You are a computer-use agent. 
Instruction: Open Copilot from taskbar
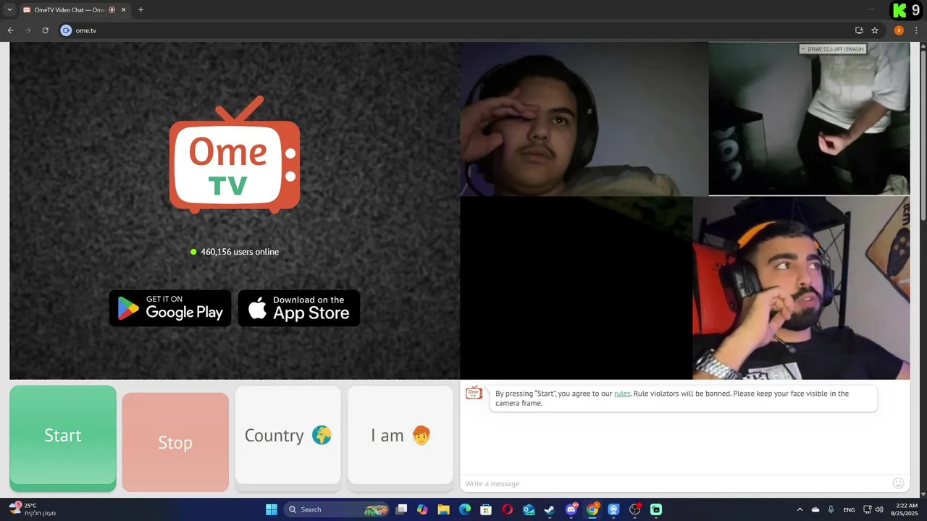422,509
